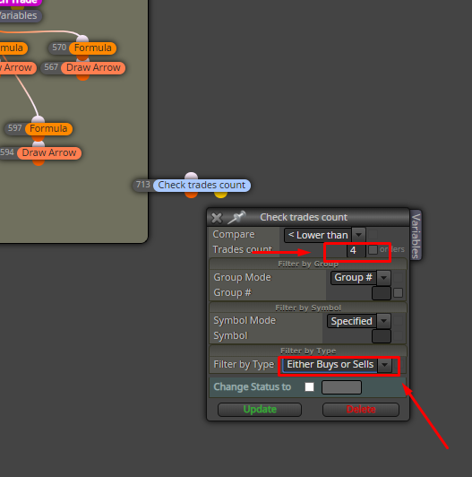This screenshot has height=477, width=472.
Task: Click the 'Filter by Type' section header
Action: tap(308, 351)
